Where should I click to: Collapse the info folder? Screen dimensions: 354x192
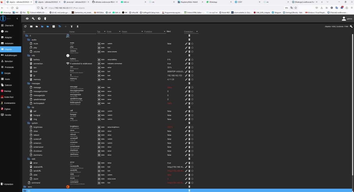click(29, 55)
